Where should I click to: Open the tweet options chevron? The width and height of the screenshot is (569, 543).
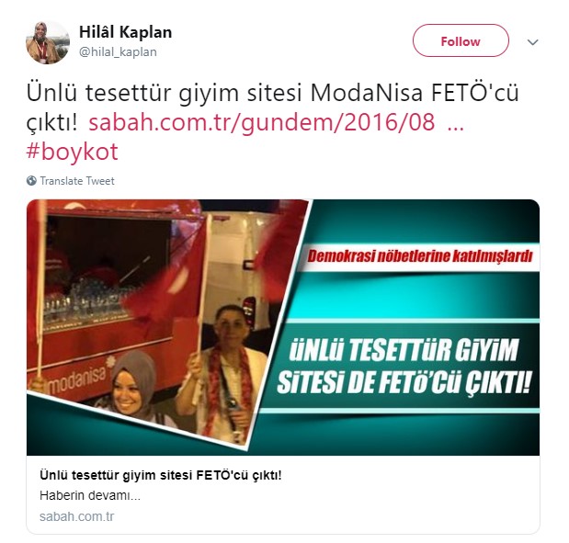click(x=532, y=42)
